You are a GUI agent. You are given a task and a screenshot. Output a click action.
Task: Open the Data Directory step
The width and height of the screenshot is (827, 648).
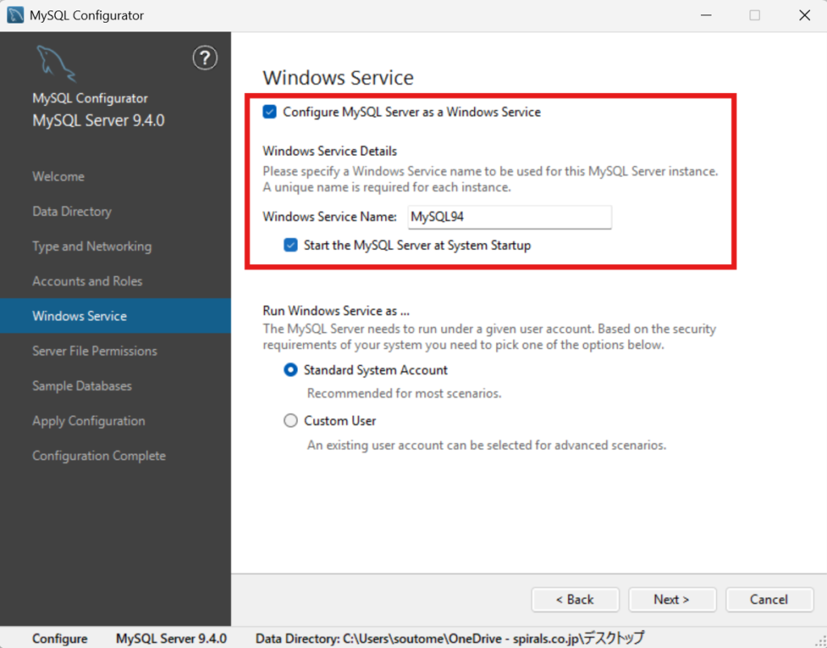click(x=72, y=212)
